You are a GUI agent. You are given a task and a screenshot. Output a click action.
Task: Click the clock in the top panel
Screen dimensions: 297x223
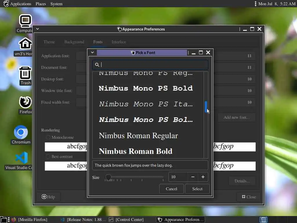tap(276, 4)
